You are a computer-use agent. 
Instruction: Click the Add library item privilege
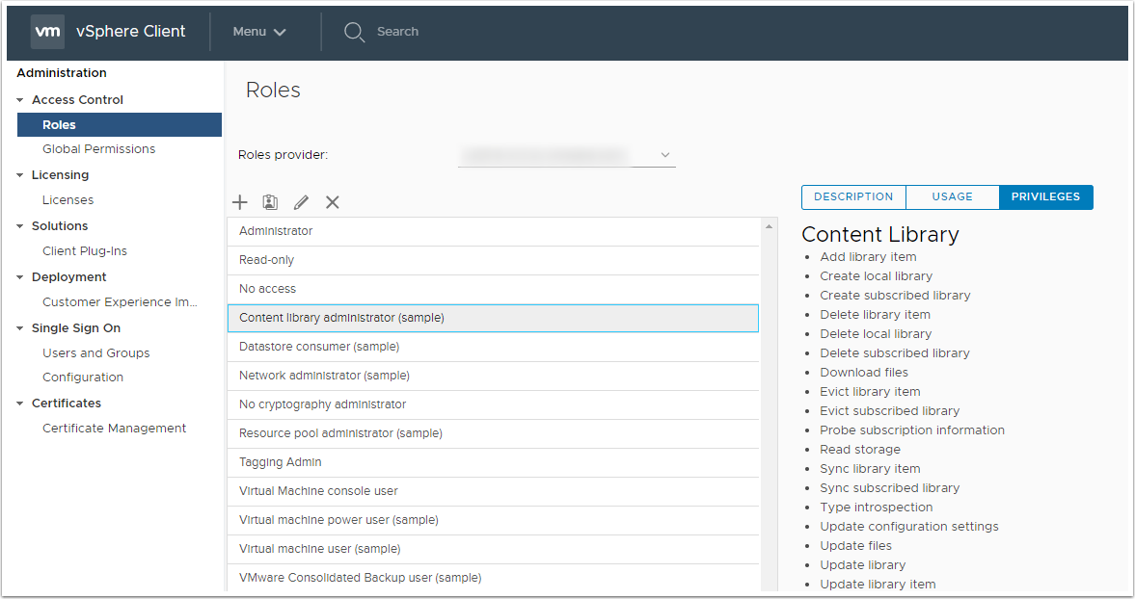point(868,257)
